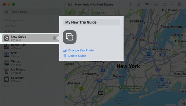Click the Interstate 87 shield near Fort Lee

coord(143,35)
